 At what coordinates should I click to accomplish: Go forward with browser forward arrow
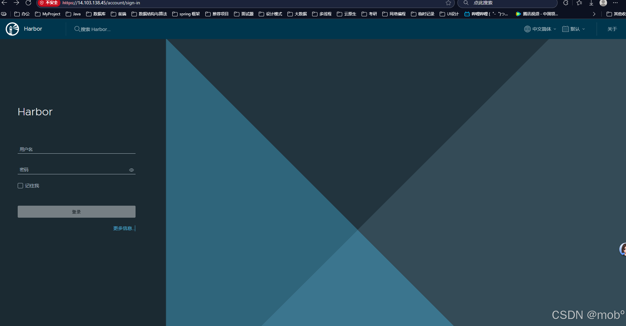point(16,3)
